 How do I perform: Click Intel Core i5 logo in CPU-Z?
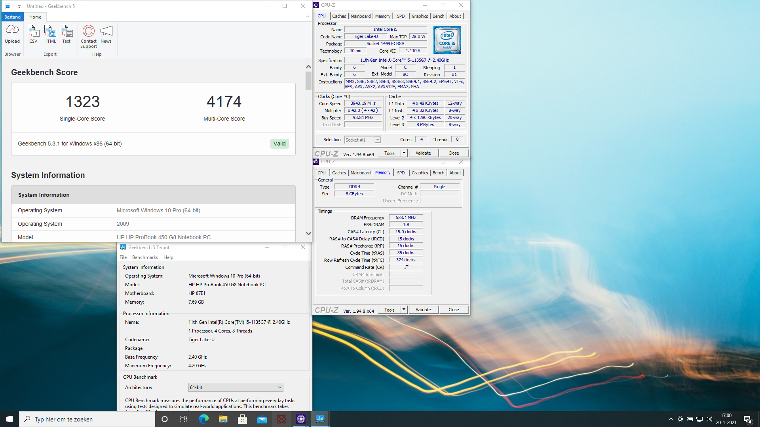tap(447, 40)
